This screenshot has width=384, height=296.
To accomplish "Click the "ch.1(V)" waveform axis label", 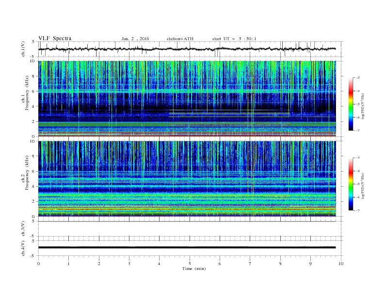I will click(23, 49).
